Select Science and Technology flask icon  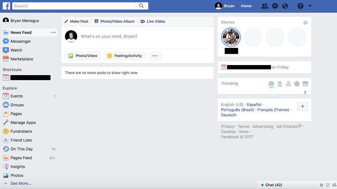288,84
